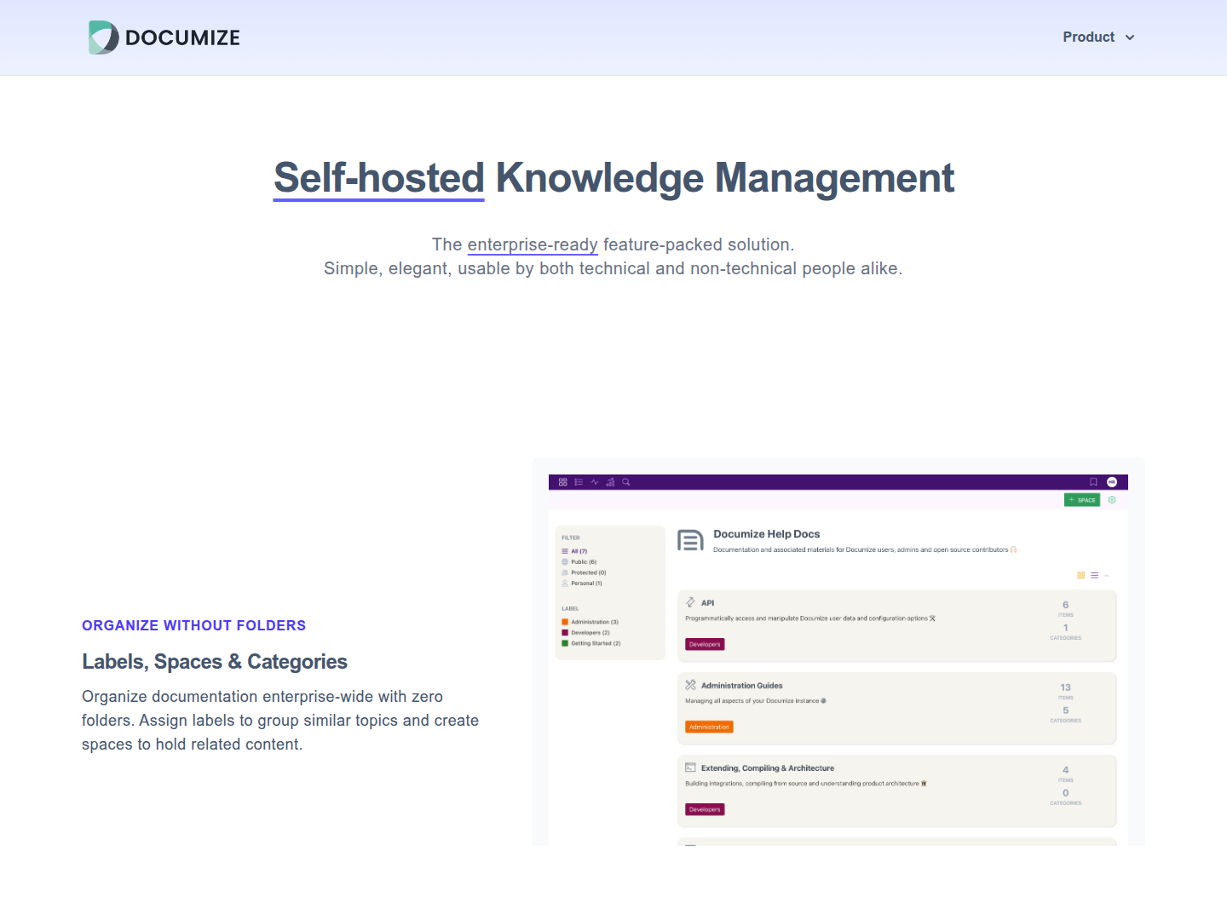Viewport: 1227px width, 920px height.
Task: Click the Documize logo in the header
Action: [x=164, y=37]
